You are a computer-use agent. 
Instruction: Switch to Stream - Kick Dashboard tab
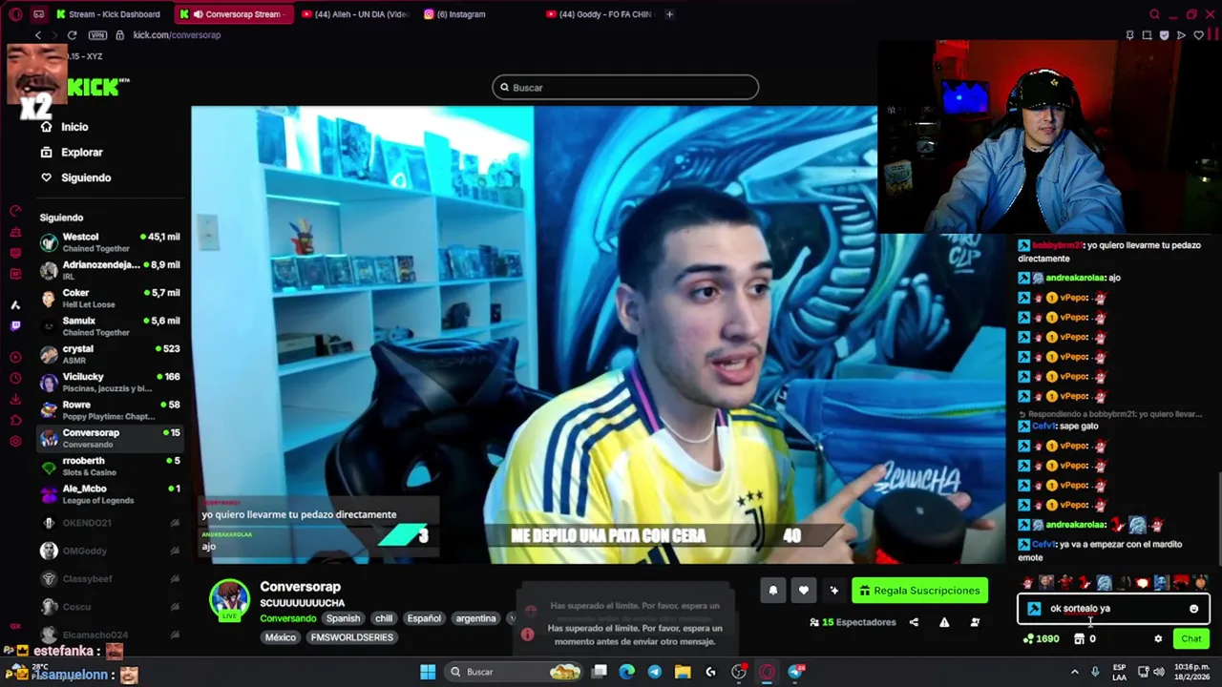(x=109, y=14)
